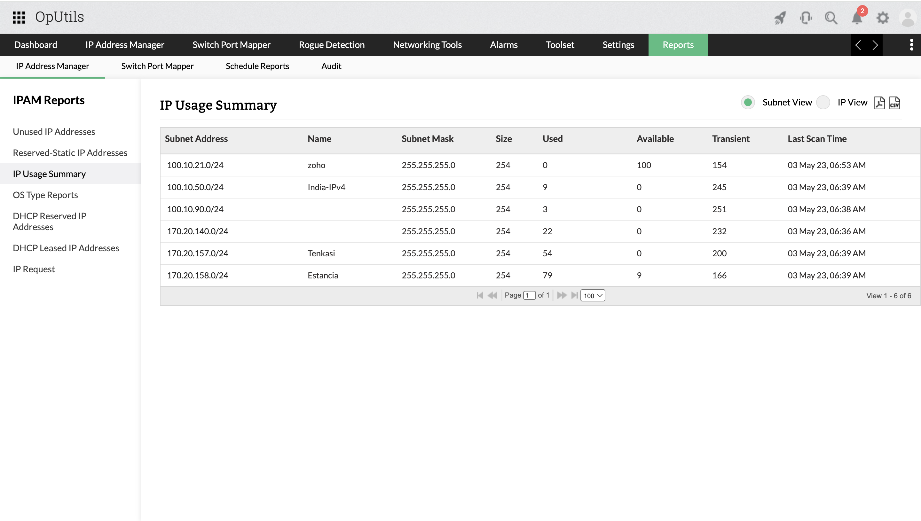Viewport: 921px width, 521px height.
Task: Open the gear settings icon
Action: point(883,18)
